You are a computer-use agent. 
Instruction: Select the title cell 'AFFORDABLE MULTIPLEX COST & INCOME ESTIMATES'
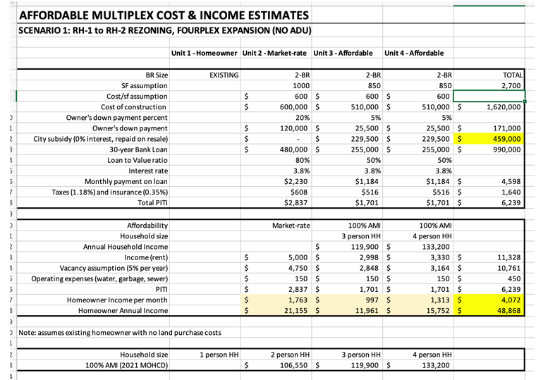pos(164,16)
